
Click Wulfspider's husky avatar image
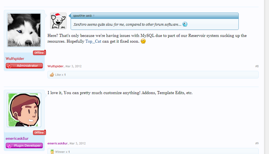(24, 30)
